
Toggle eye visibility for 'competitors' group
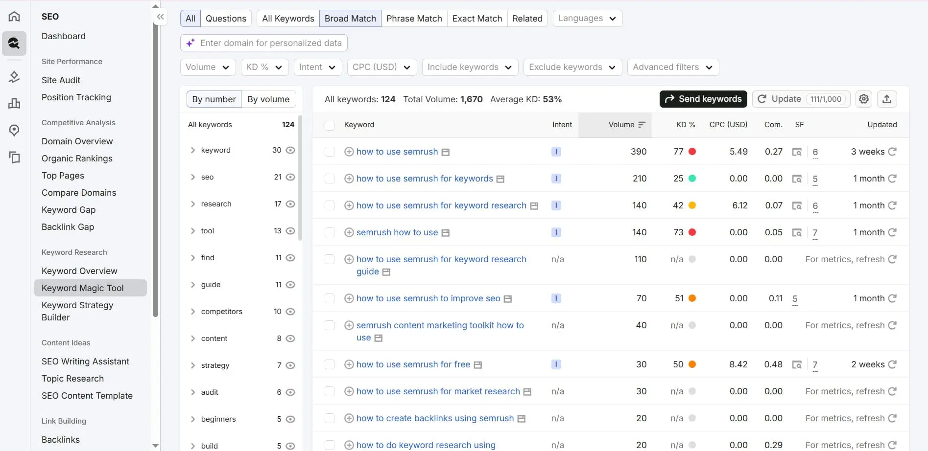pyautogui.click(x=290, y=312)
